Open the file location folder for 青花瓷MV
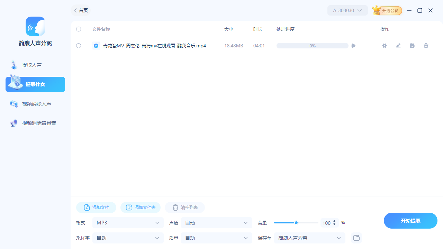Viewport: 443px width, 249px height. [412, 45]
